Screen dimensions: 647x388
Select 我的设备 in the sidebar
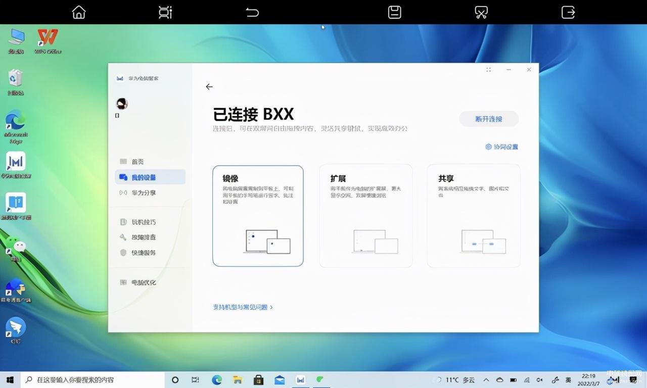click(150, 177)
